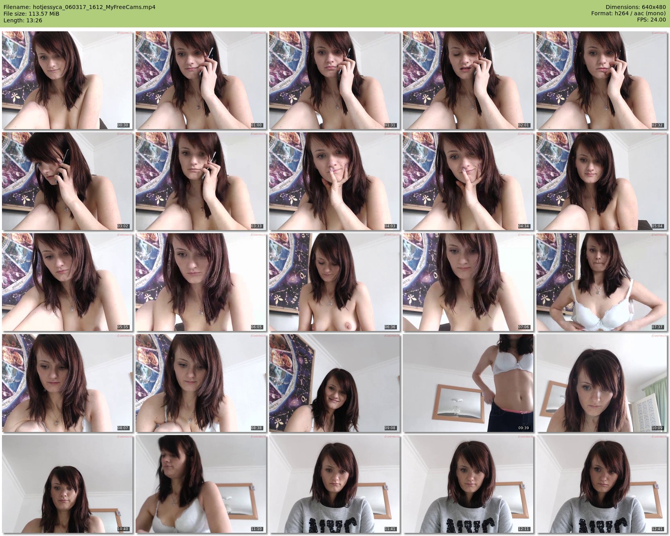This screenshot has width=670, height=536.
Task: Open the gray sweatshirt frame at 11:41
Action: pos(335,484)
